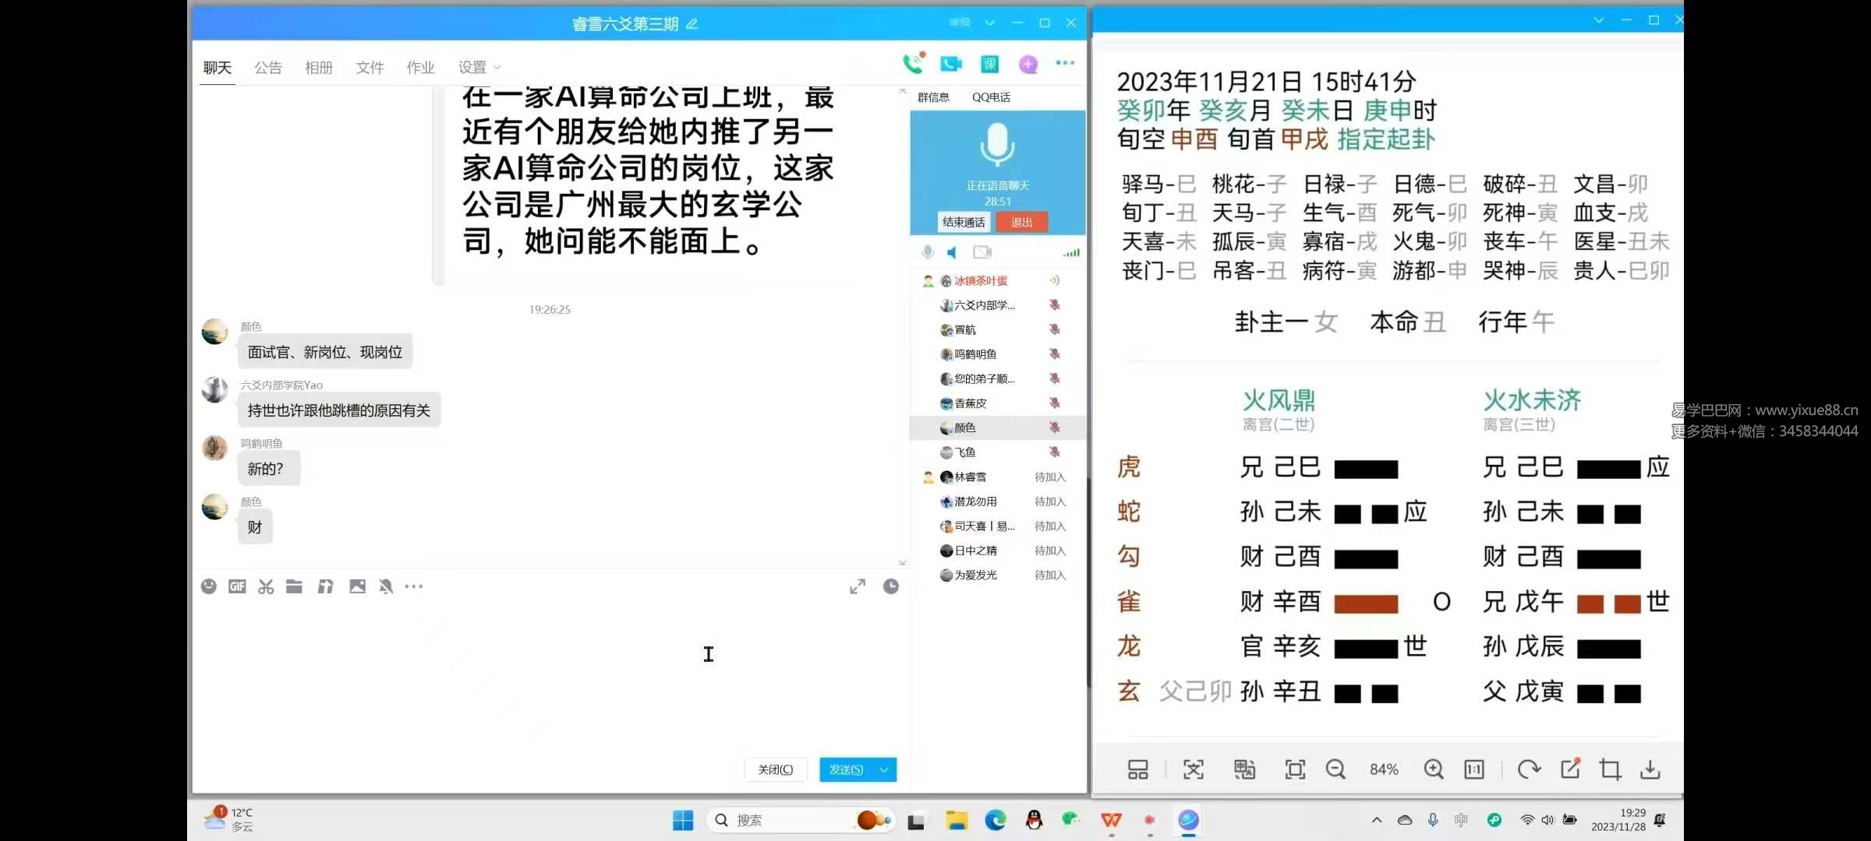The width and height of the screenshot is (1871, 841).
Task: Click the rotate image icon
Action: click(x=1529, y=769)
